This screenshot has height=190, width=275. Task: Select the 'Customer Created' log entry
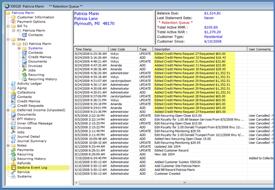pos(167,174)
